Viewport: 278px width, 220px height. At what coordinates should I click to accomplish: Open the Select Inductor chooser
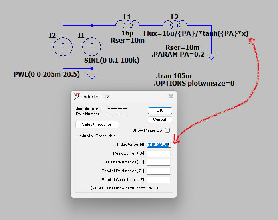coord(97,124)
